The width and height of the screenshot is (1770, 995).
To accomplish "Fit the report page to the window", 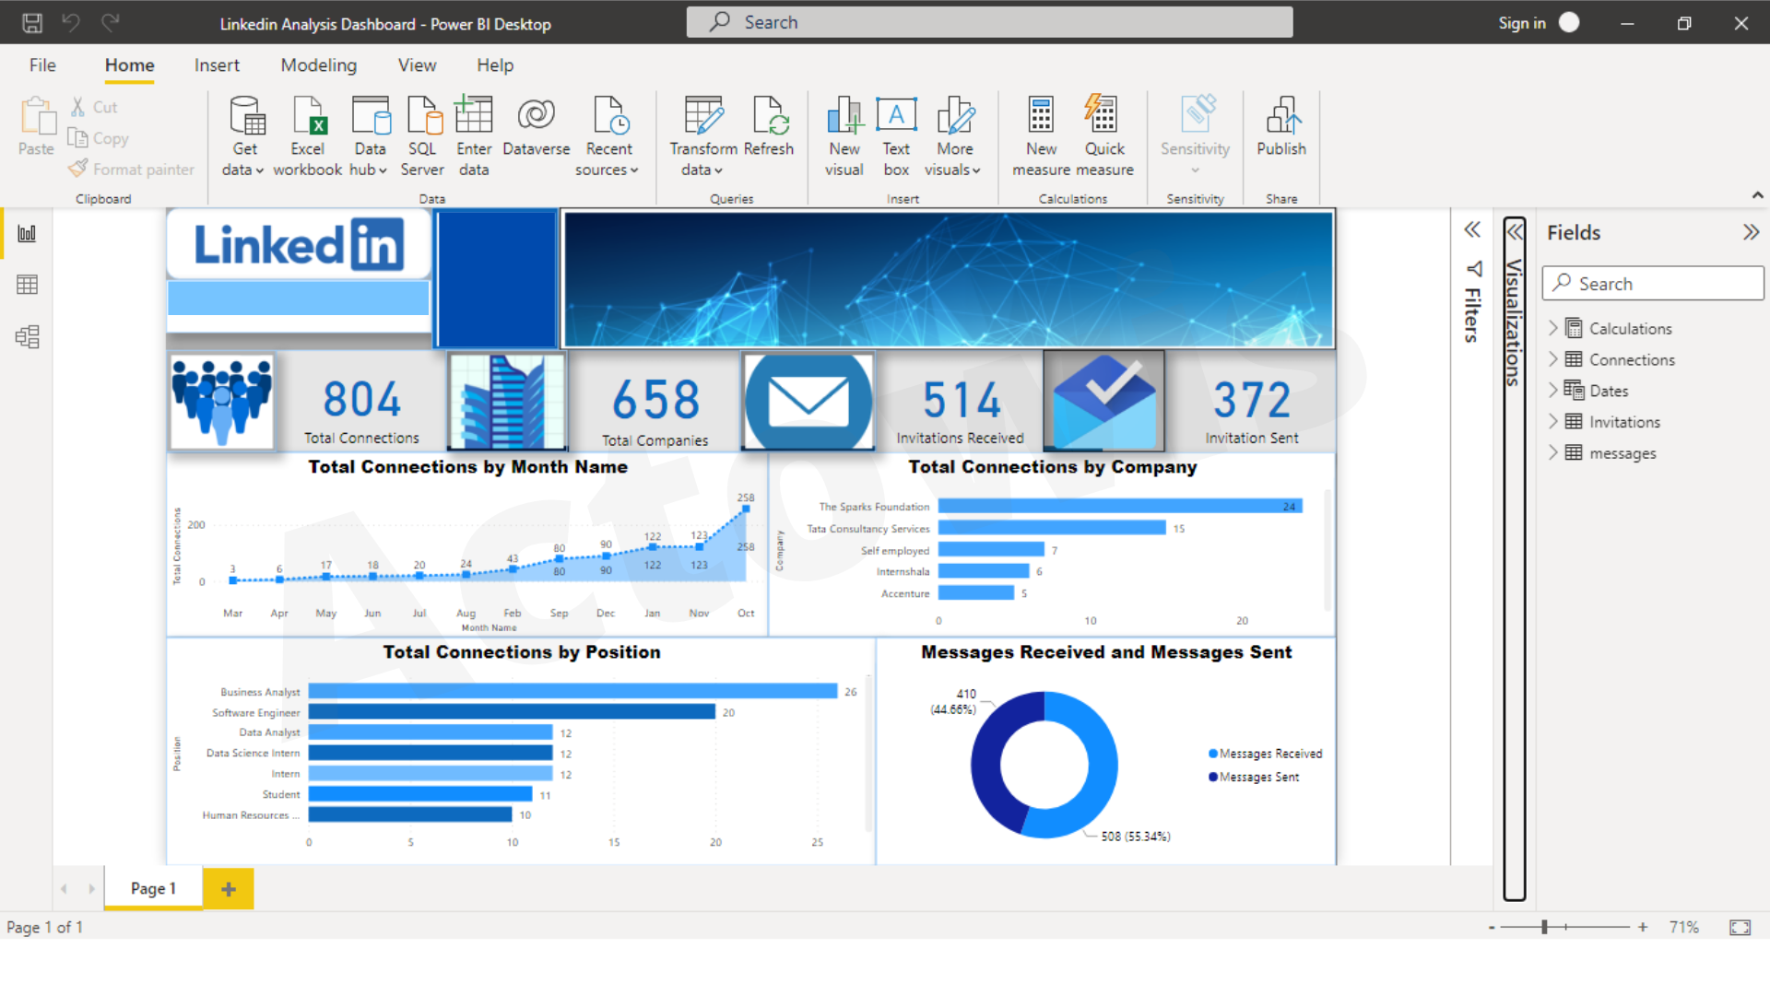I will [1740, 928].
